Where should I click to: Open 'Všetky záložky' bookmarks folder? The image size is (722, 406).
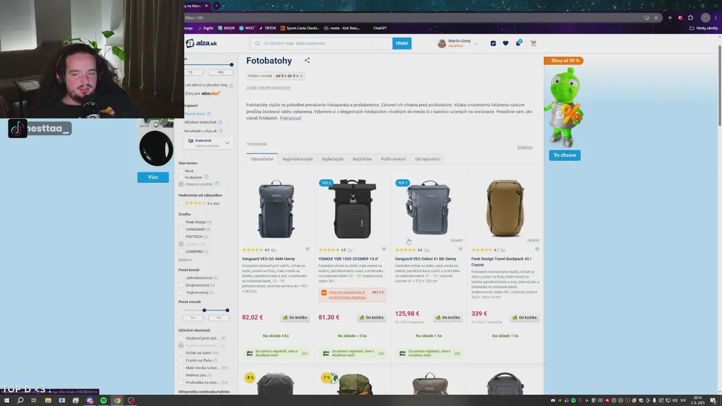point(704,28)
